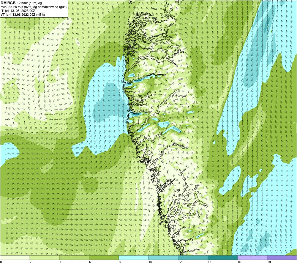The height and width of the screenshot is (264, 297).
Task: Select the medium green 4–6 m/s legend swatch
Action: click(x=74, y=257)
